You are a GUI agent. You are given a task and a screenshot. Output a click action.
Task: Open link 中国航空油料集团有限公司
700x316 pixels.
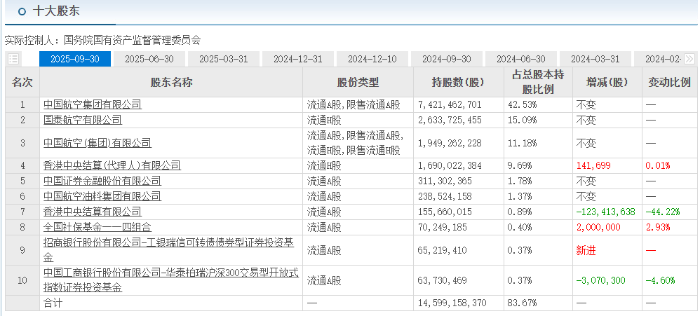click(102, 196)
